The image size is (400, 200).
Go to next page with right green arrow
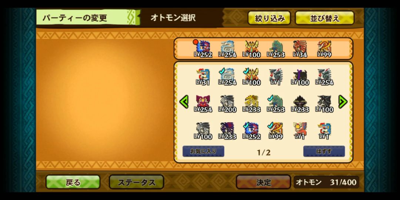(343, 102)
